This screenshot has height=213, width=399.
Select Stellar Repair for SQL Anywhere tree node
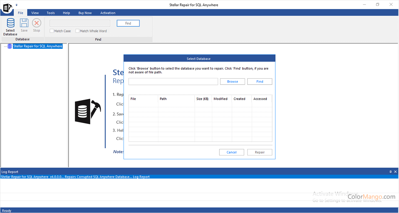point(38,46)
